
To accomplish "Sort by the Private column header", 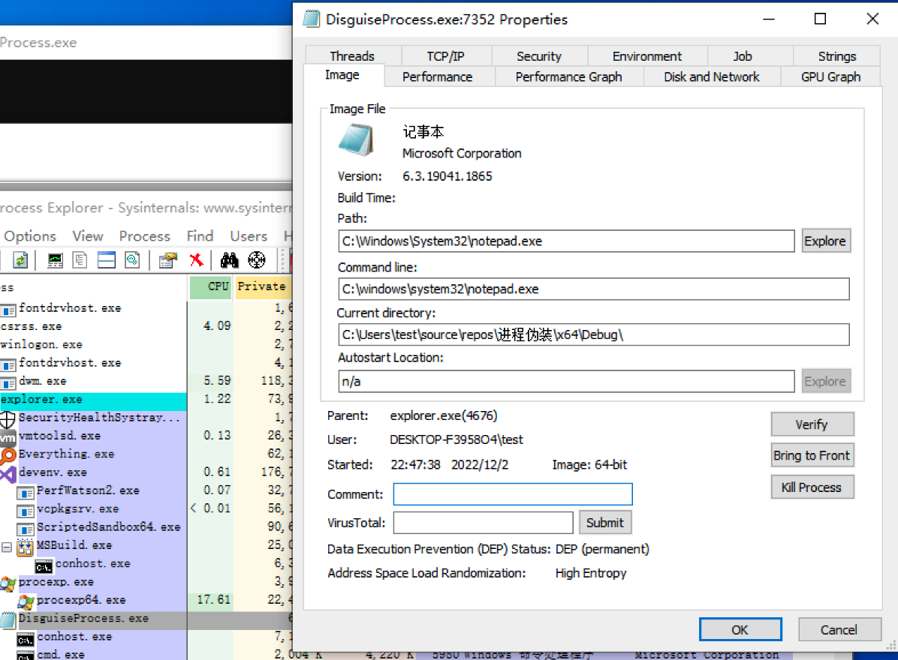I will coord(263,286).
